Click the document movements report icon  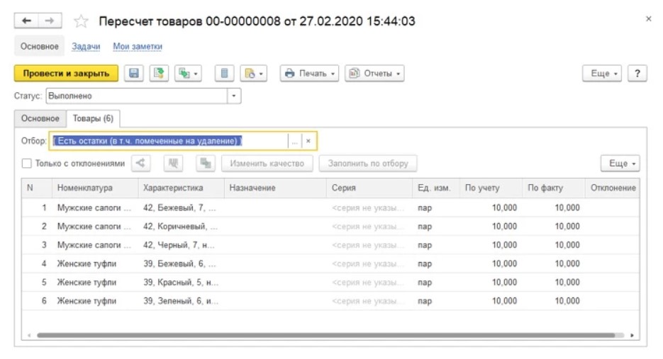(x=225, y=73)
